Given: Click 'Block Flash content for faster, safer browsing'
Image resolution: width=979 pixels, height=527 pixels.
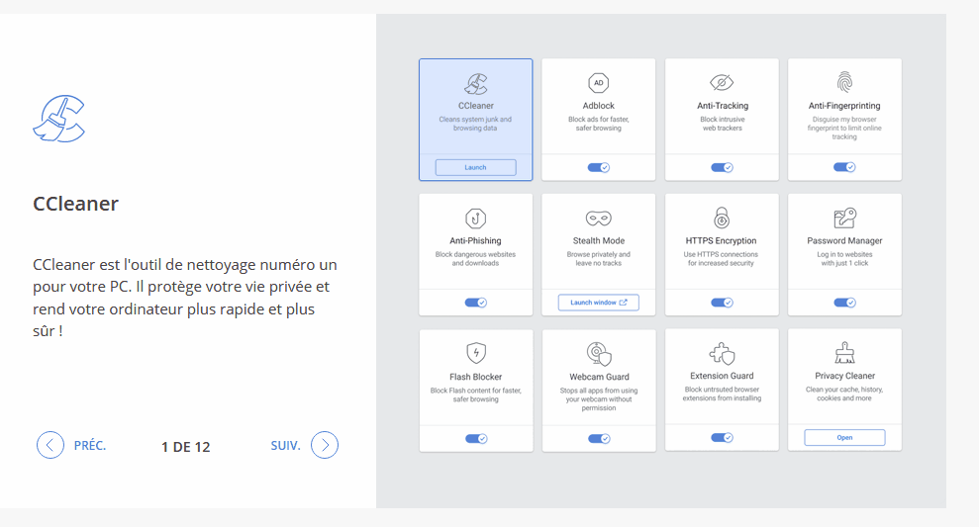Looking at the screenshot, I should tap(476, 395).
